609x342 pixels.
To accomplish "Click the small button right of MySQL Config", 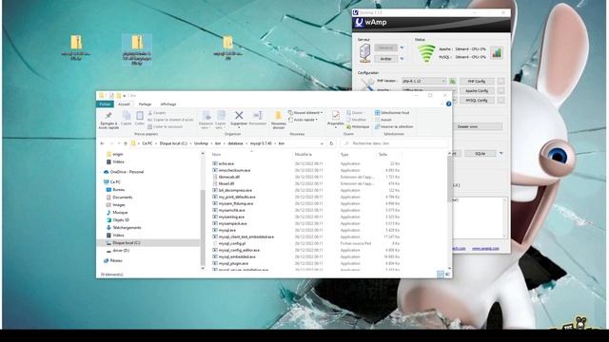I will point(501,100).
